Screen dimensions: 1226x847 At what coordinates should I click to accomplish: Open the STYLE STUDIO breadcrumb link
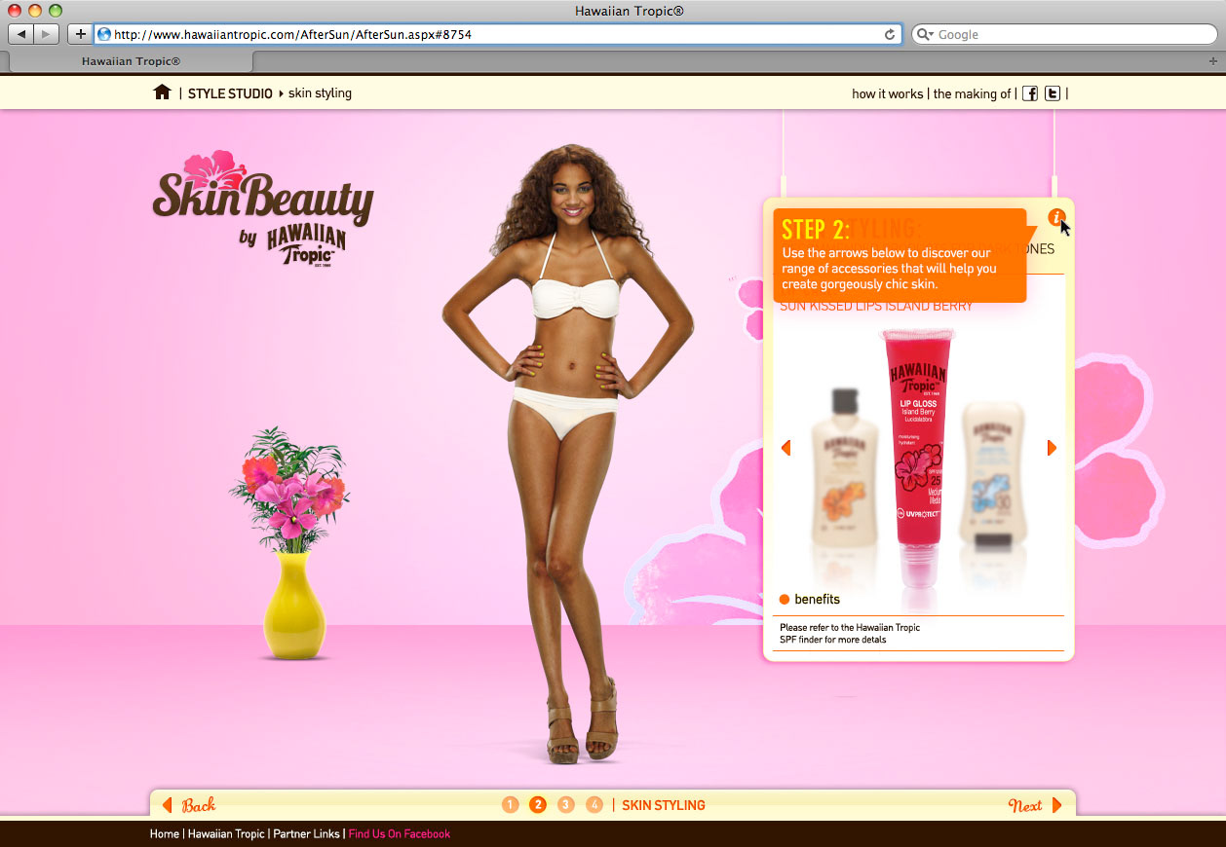[x=230, y=93]
